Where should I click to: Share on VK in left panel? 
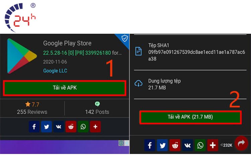click(59, 127)
